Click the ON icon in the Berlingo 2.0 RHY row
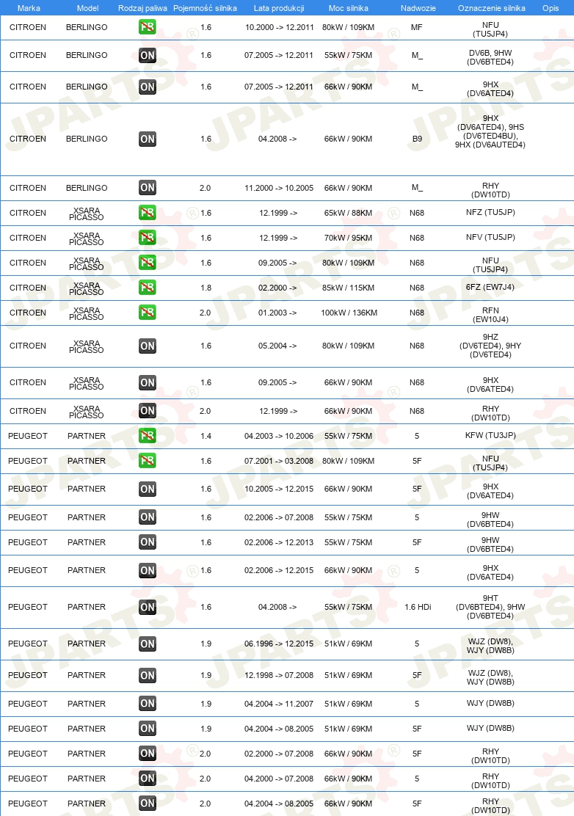 (148, 188)
